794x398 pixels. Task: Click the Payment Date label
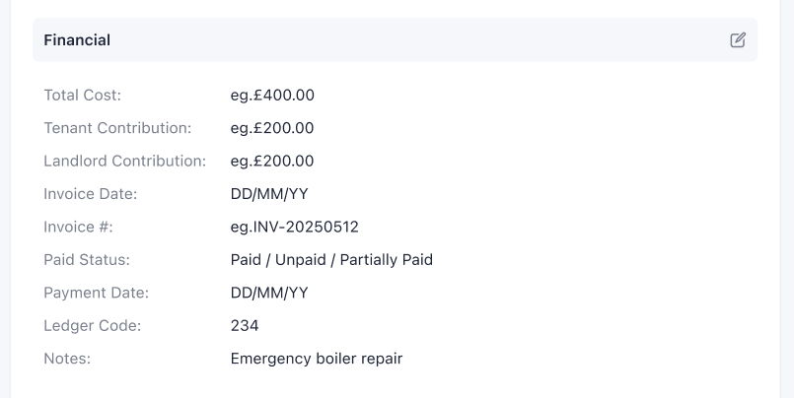tap(97, 293)
